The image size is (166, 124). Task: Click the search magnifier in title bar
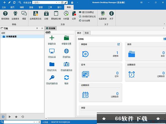click(x=20, y=2)
